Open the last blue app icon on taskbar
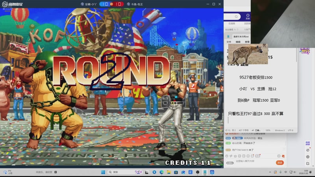The image size is (315, 177). coord(212,172)
